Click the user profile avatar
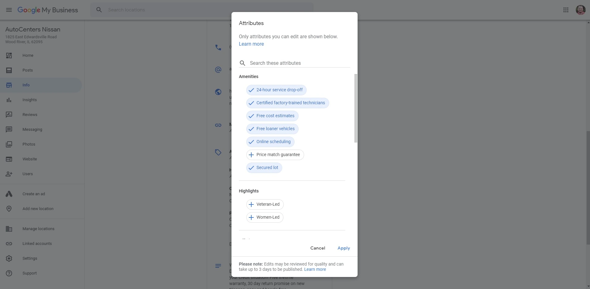This screenshot has width=590, height=289. coord(580,10)
